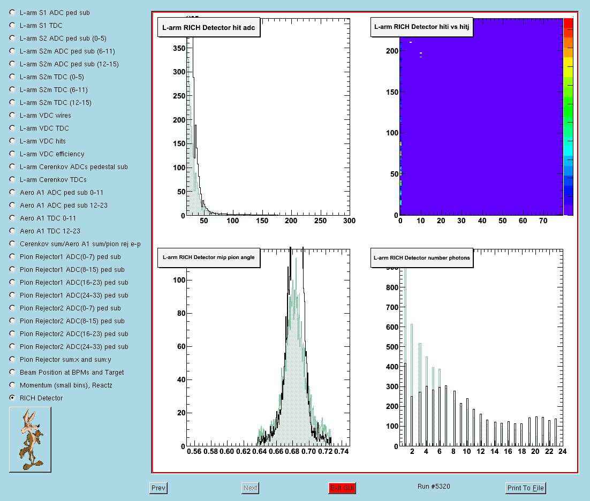This screenshot has height=501, width=590.
Task: Choose Aero A1 ADC ped sub 0-11
Action: tap(12, 192)
